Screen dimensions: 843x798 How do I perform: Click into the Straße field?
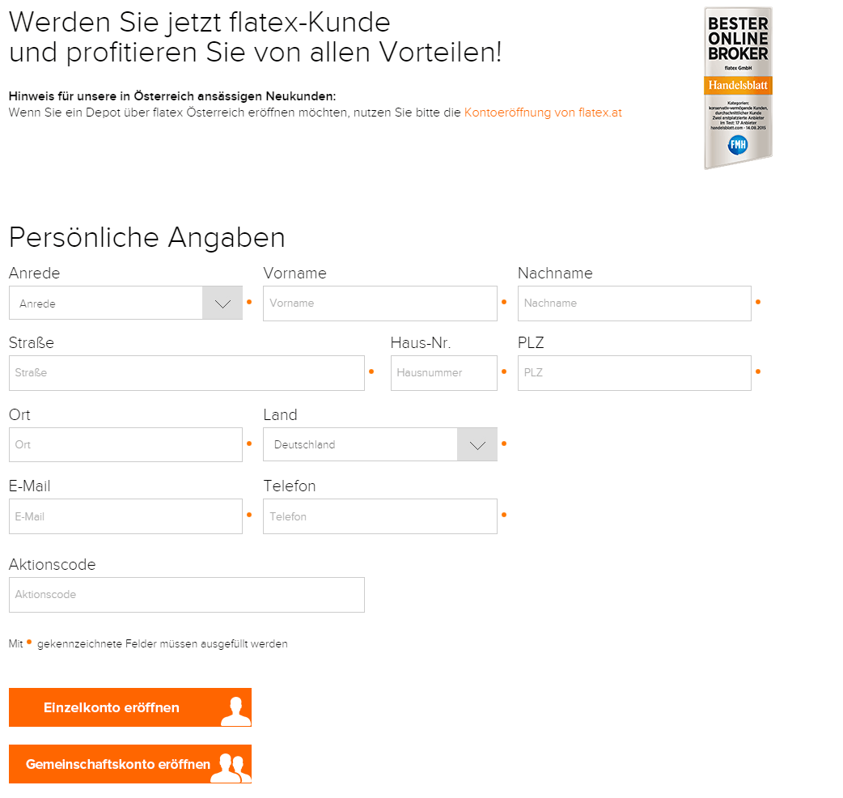(187, 372)
